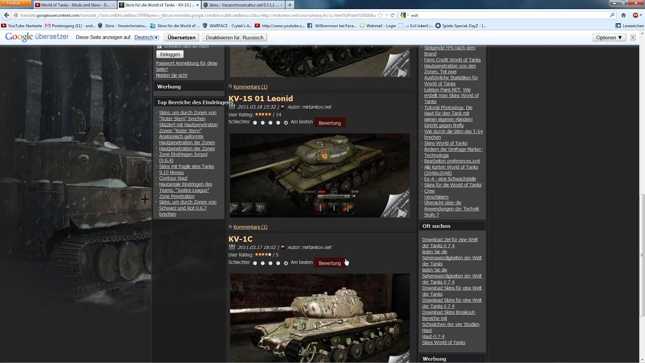The width and height of the screenshot is (645, 363).
Task: Click the Einloggen button
Action: pyautogui.click(x=170, y=54)
